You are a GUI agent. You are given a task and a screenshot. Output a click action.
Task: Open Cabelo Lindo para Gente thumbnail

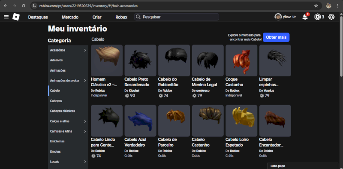coord(107,121)
